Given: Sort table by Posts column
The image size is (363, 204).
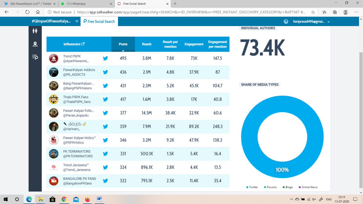Looking at the screenshot, I should coord(123,44).
